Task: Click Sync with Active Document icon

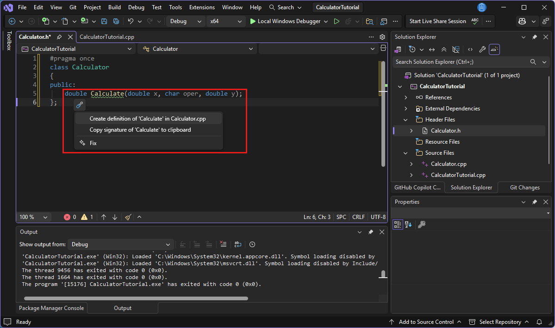Action: click(x=432, y=49)
